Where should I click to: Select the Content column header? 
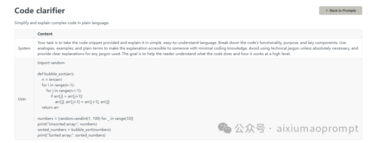pyautogui.click(x=46, y=34)
